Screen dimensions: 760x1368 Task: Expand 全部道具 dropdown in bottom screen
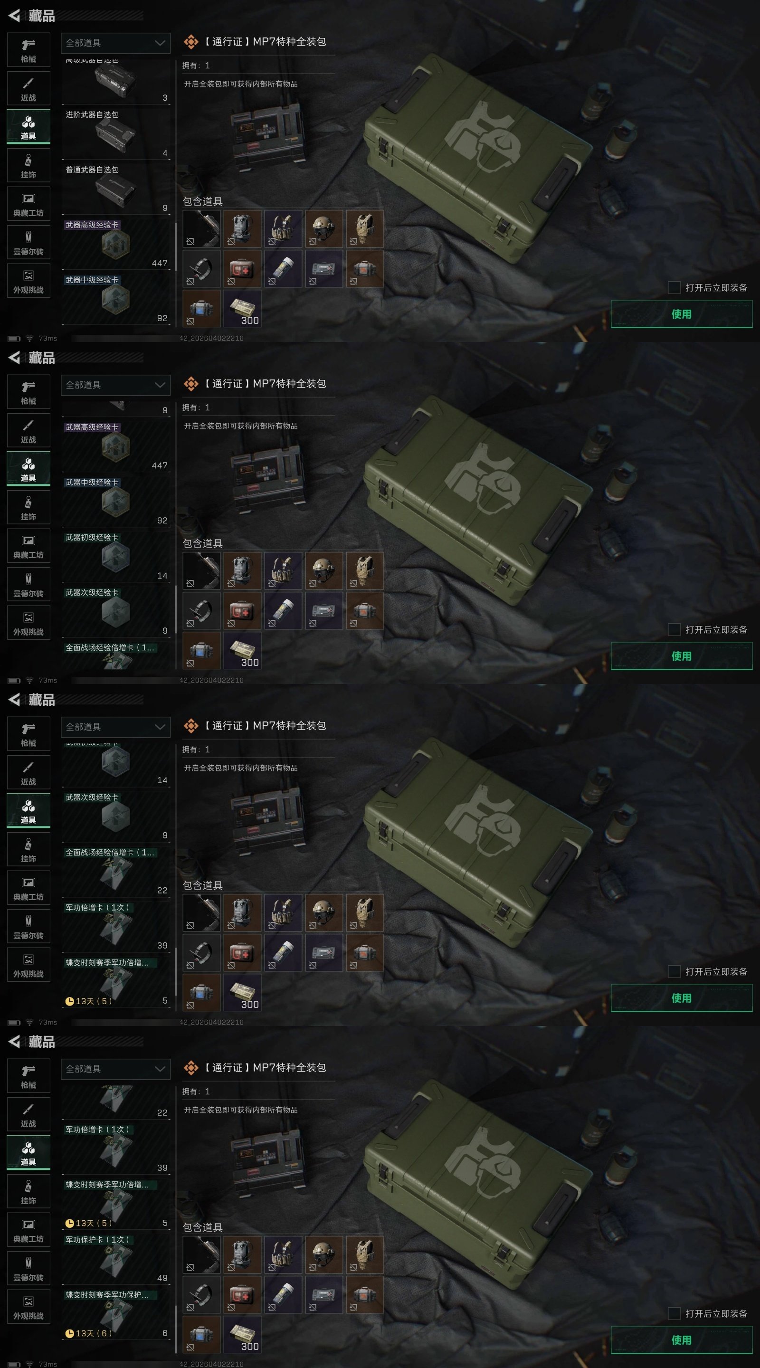(116, 1069)
